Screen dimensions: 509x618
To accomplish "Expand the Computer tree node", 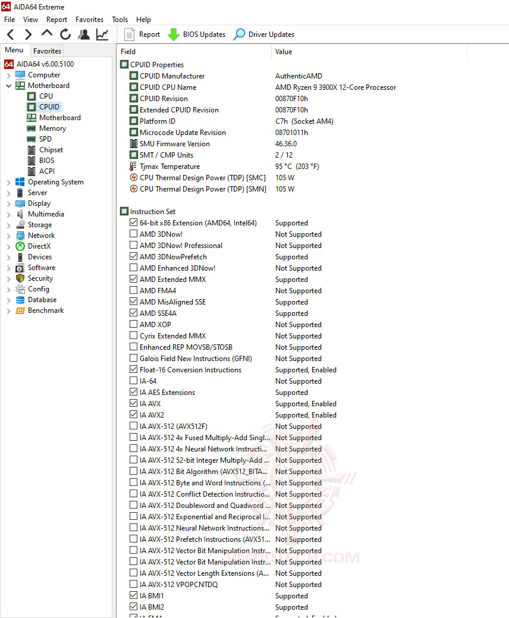I will click(9, 75).
